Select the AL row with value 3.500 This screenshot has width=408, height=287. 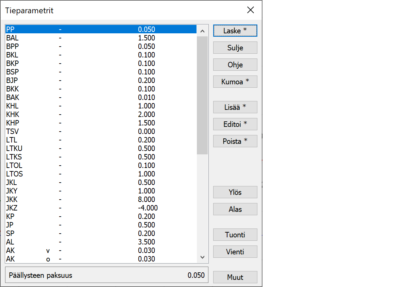click(x=101, y=242)
